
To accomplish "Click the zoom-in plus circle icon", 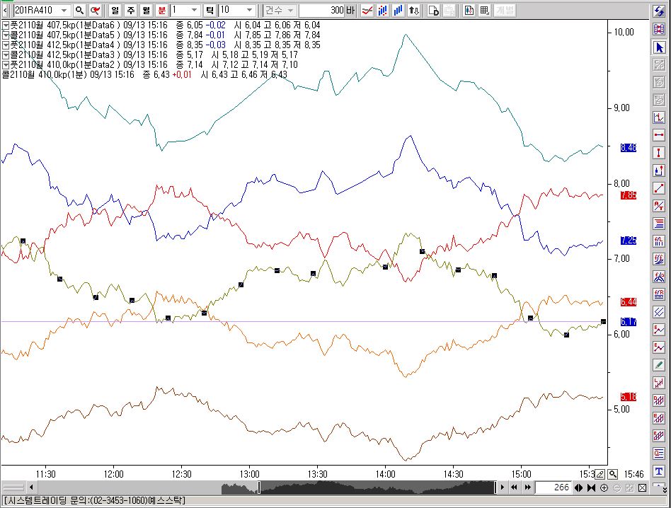I will (x=604, y=488).
